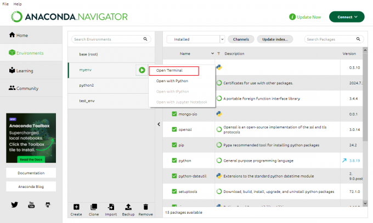Click the search icon in Search Packages
The image size is (373, 223).
coord(358,39)
